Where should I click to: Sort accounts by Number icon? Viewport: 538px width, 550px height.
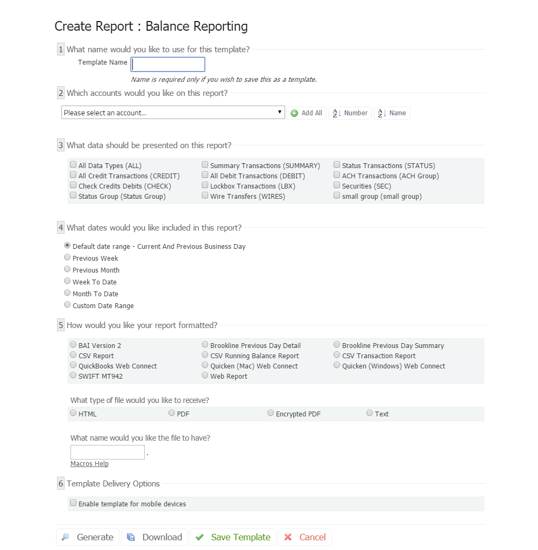[x=337, y=113]
